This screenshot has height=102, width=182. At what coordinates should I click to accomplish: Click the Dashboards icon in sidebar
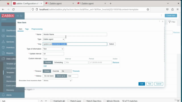click(3, 30)
